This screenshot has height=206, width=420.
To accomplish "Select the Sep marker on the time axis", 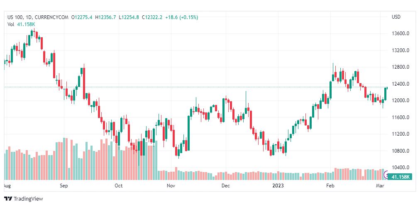I will pos(64,186).
